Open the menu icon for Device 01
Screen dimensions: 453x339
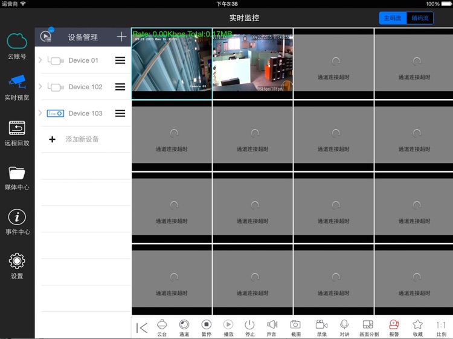(x=120, y=60)
